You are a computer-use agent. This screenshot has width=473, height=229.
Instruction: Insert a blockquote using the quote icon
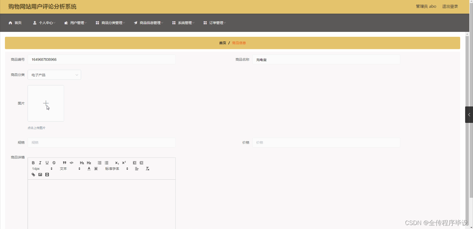click(x=64, y=163)
